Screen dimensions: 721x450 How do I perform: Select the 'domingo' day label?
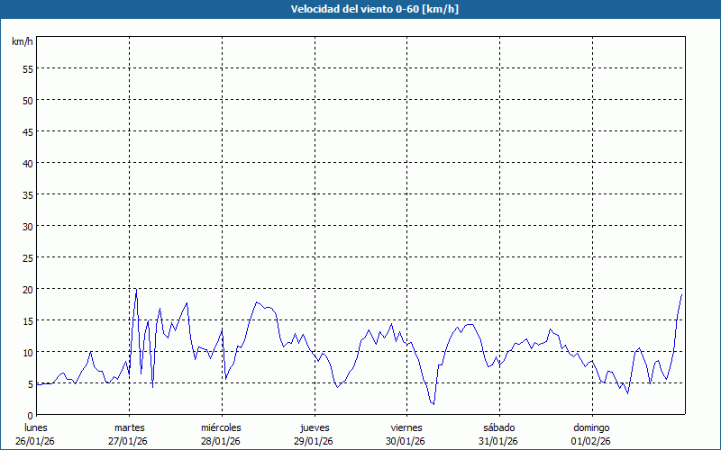coord(590,427)
